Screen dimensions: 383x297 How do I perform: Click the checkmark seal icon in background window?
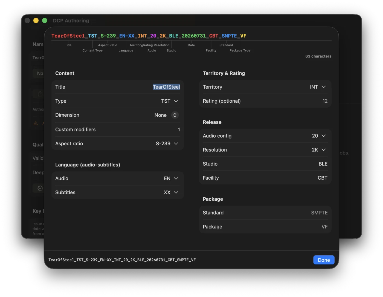tap(40, 188)
